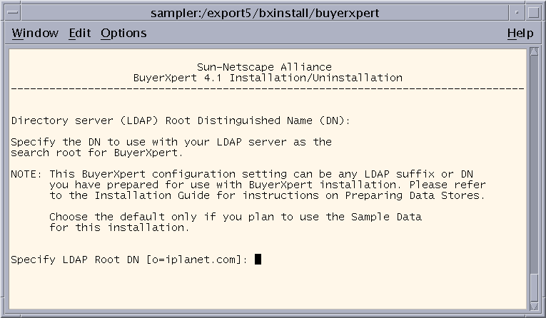Click the default value '[o=iplanet.com]'
Image resolution: width=546 pixels, height=318 pixels.
tap(193, 260)
